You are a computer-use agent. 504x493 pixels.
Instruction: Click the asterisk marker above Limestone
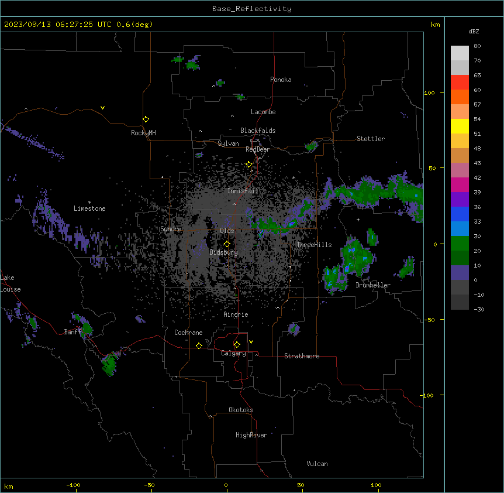pos(89,203)
